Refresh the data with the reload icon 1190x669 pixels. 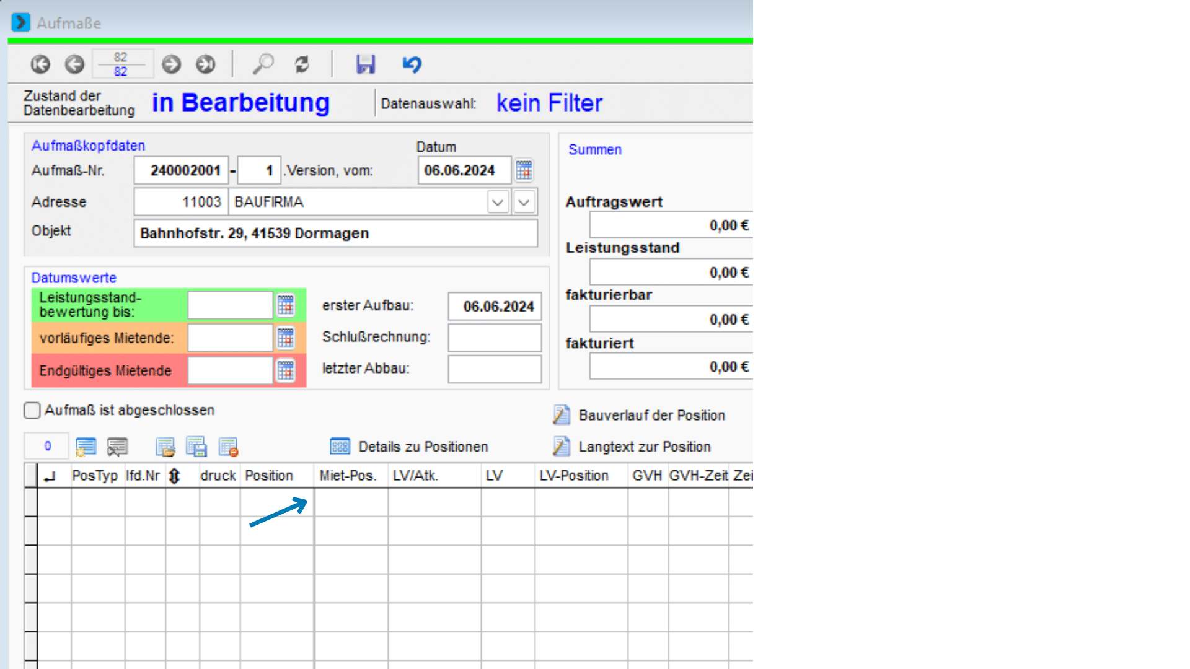click(302, 64)
